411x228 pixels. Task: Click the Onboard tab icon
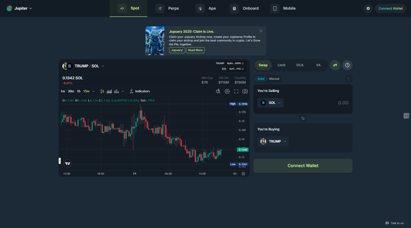pyautogui.click(x=234, y=8)
